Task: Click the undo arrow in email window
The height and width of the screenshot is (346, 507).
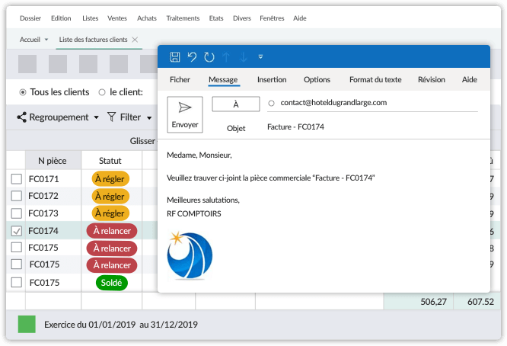Action: [x=192, y=57]
